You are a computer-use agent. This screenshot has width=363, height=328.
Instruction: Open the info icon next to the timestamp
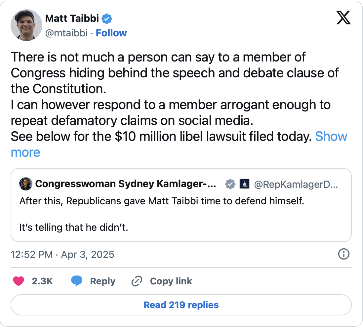(x=343, y=254)
